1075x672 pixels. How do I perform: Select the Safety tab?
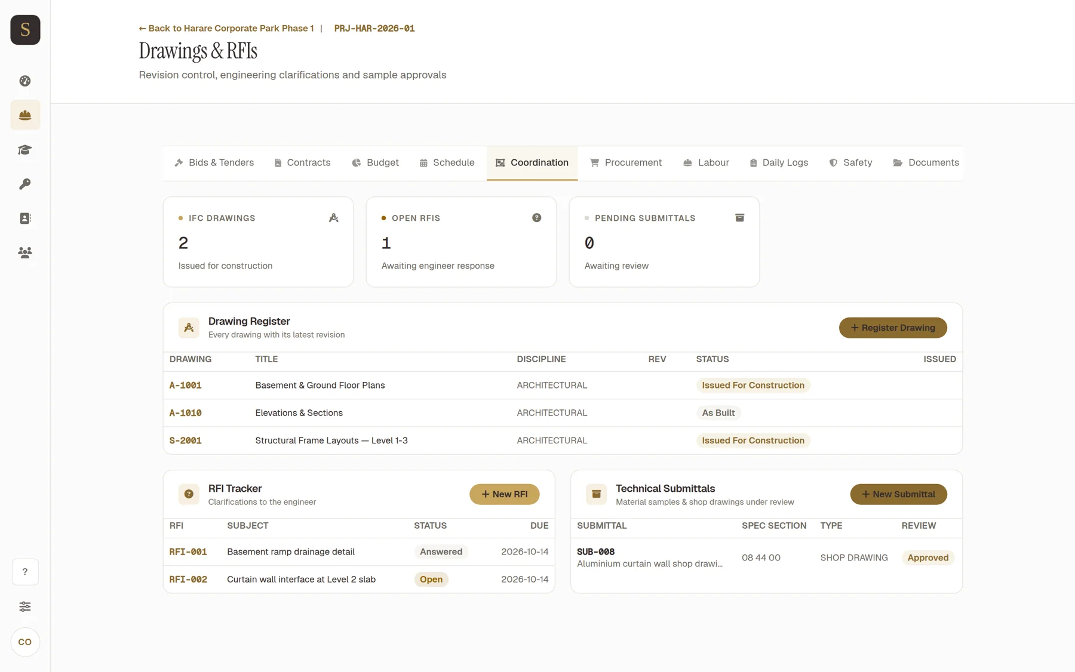point(850,163)
